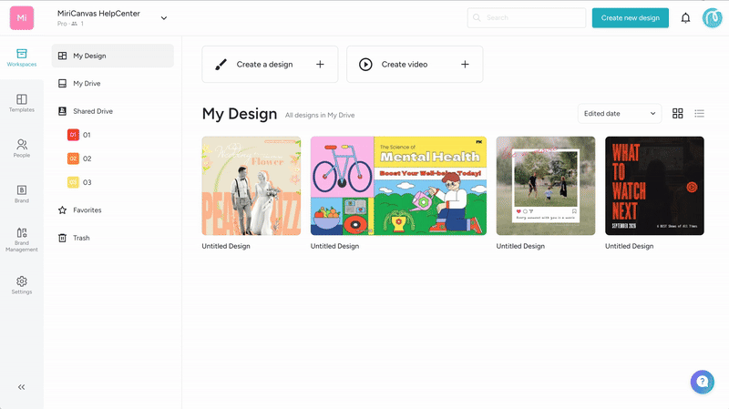The width and height of the screenshot is (729, 409).
Task: Click the Shared Drive icon
Action: pyautogui.click(x=62, y=111)
